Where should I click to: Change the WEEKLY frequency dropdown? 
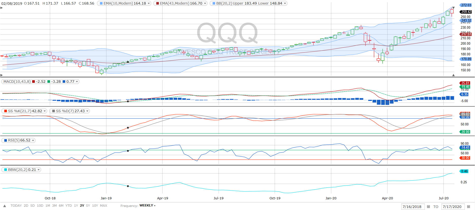147,205
